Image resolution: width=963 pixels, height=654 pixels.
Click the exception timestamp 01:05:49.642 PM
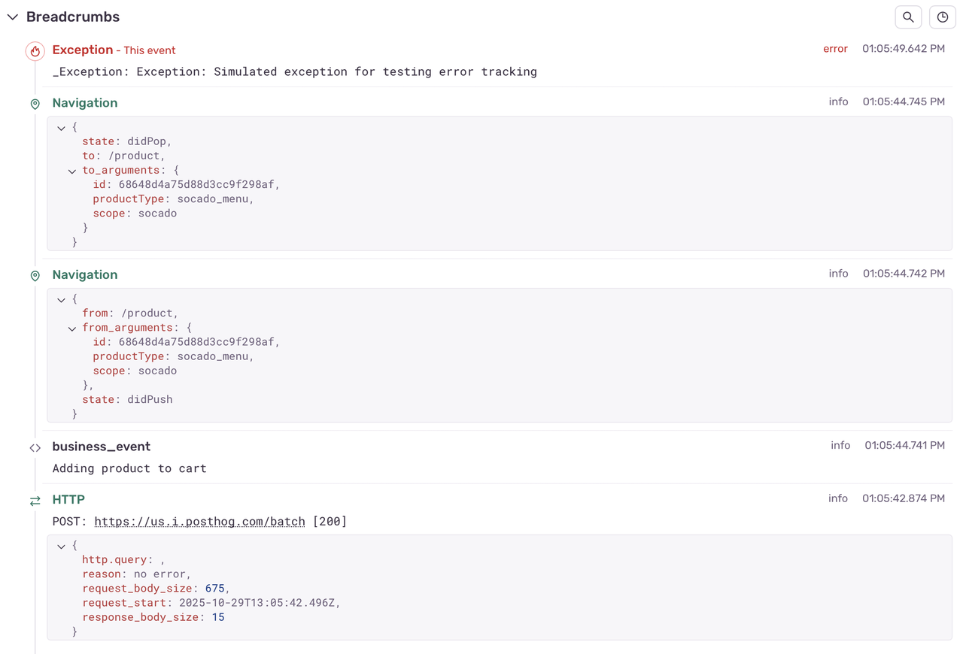[x=903, y=49]
